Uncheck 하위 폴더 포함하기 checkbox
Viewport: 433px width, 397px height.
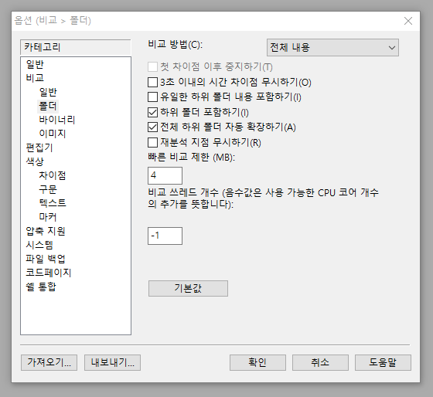tap(153, 112)
